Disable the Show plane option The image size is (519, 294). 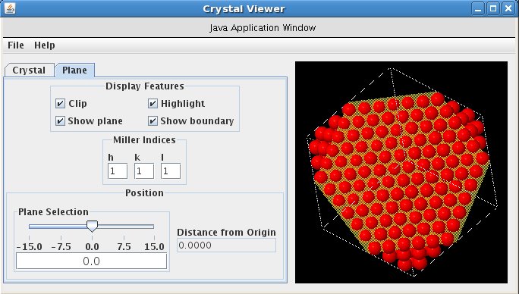click(60, 121)
